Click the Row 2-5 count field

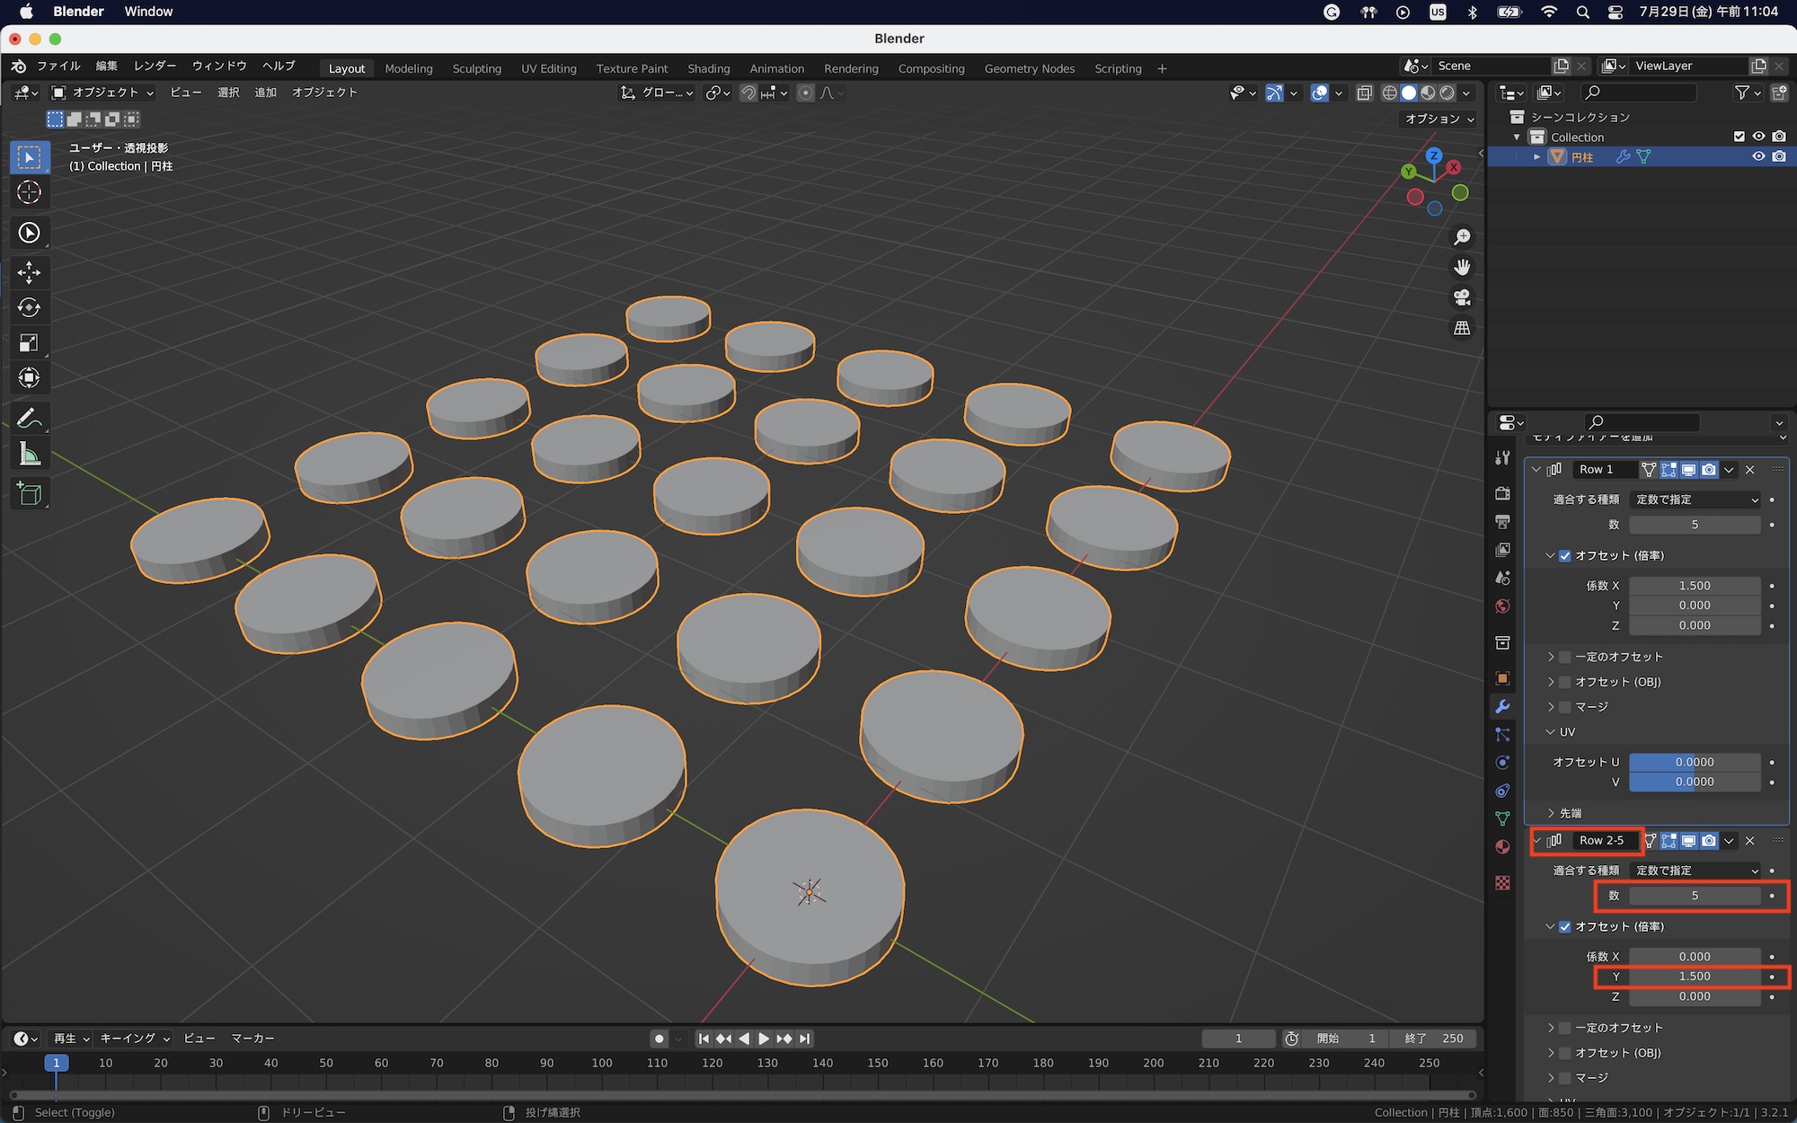[1694, 896]
